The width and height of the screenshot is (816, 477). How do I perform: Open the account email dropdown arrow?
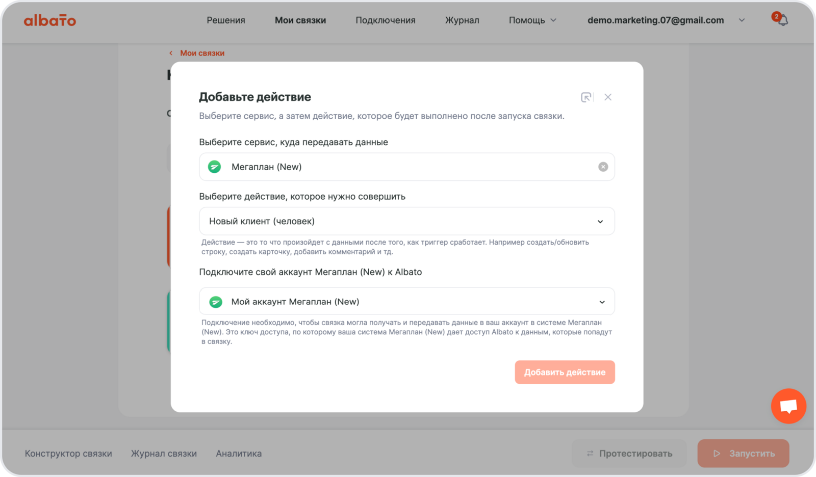coord(742,20)
